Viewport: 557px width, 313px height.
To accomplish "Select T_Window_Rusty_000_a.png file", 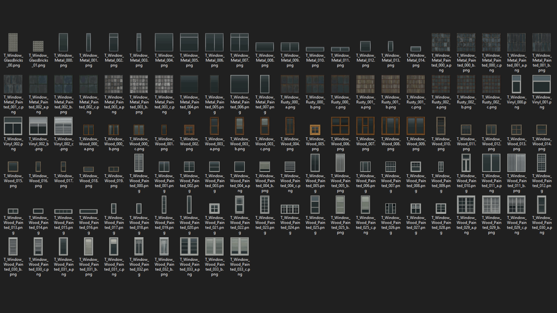I will coord(290,84).
